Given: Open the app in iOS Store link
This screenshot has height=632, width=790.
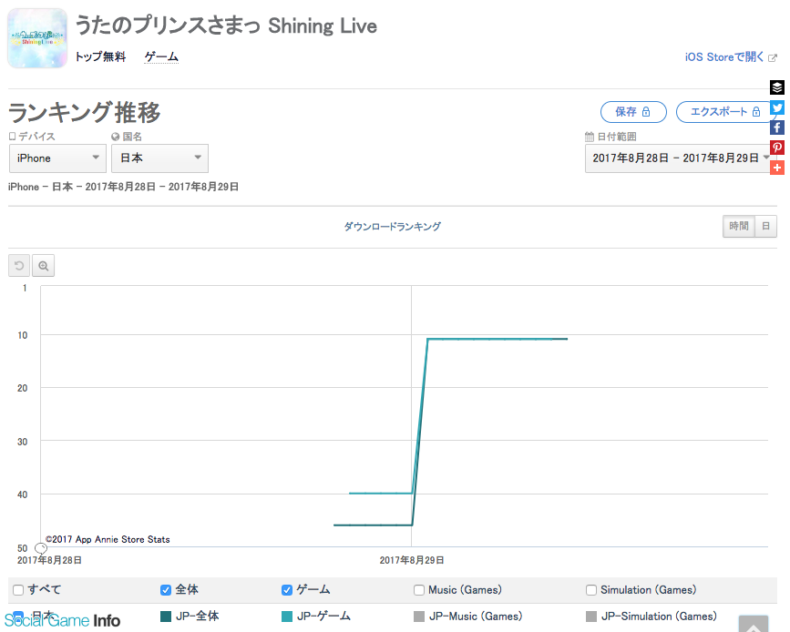Looking at the screenshot, I should tap(724, 56).
